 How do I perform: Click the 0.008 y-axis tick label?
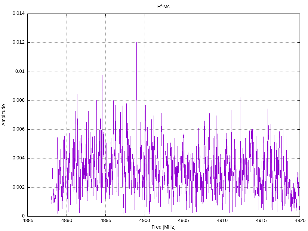[x=19, y=100]
